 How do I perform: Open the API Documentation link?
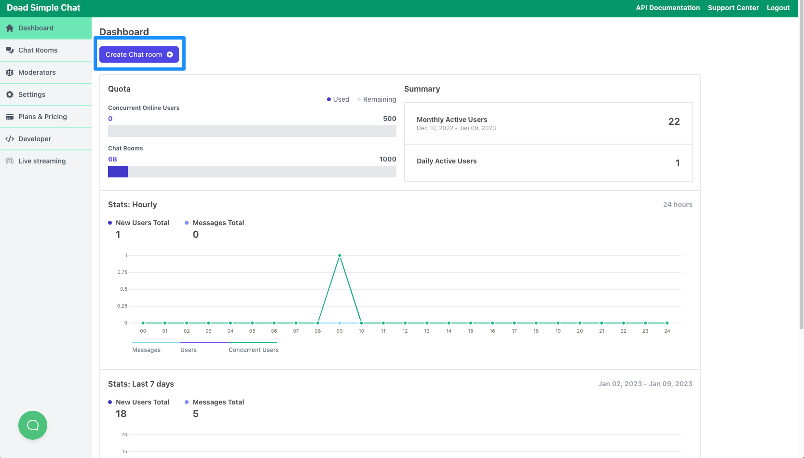(668, 8)
